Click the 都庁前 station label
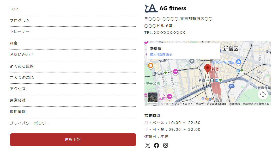 pos(158,73)
